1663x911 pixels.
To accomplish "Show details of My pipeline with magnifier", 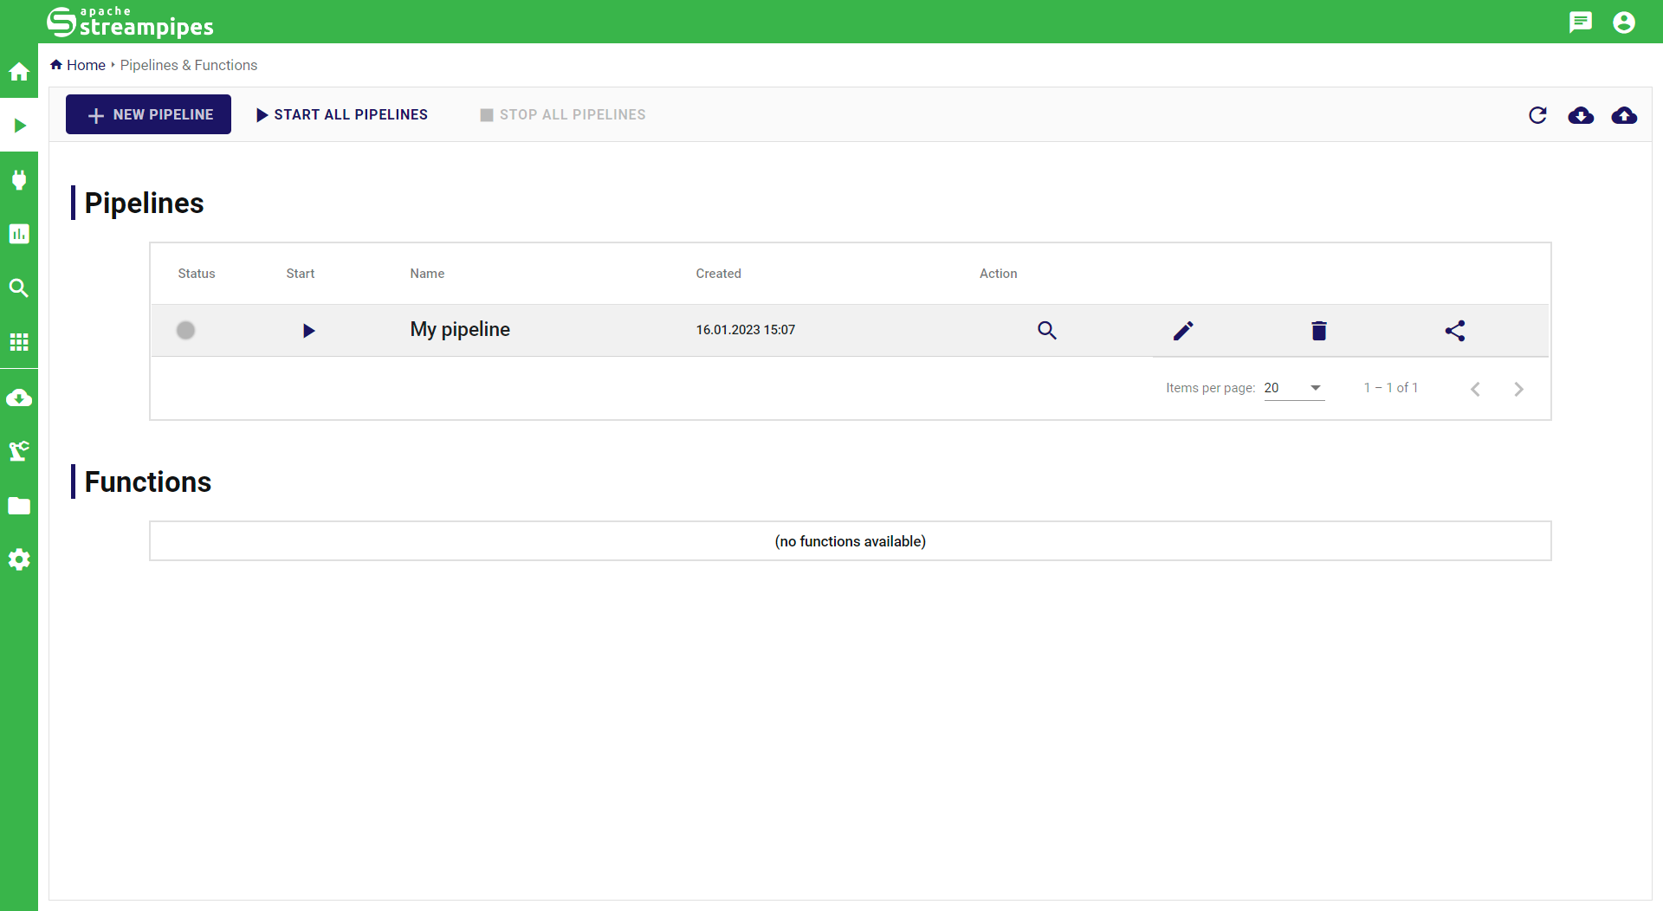I will click(1047, 331).
